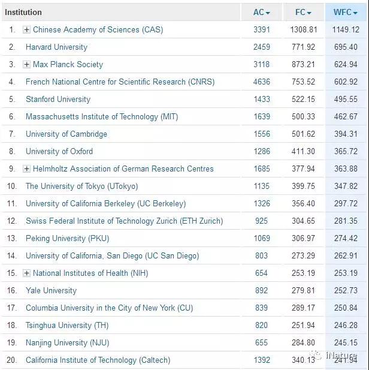Viewport: 369px width, 370px height.
Task: Open The University of Tokyo (UTokyo) link
Action: click(81, 186)
